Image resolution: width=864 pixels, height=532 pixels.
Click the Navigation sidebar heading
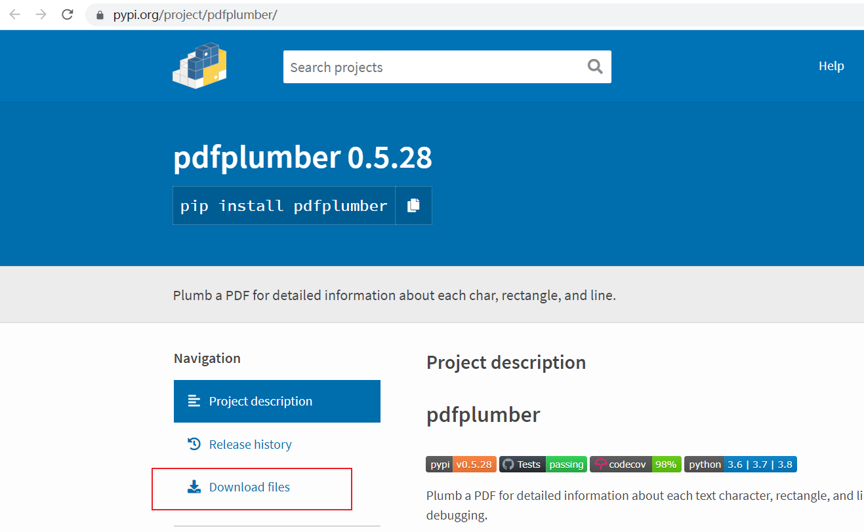(x=207, y=358)
